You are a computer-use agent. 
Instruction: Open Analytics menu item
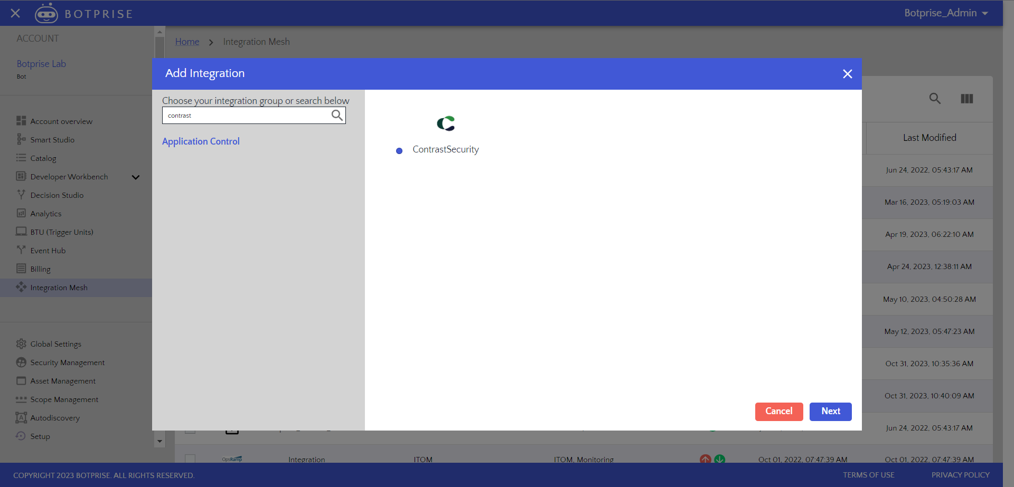point(46,214)
